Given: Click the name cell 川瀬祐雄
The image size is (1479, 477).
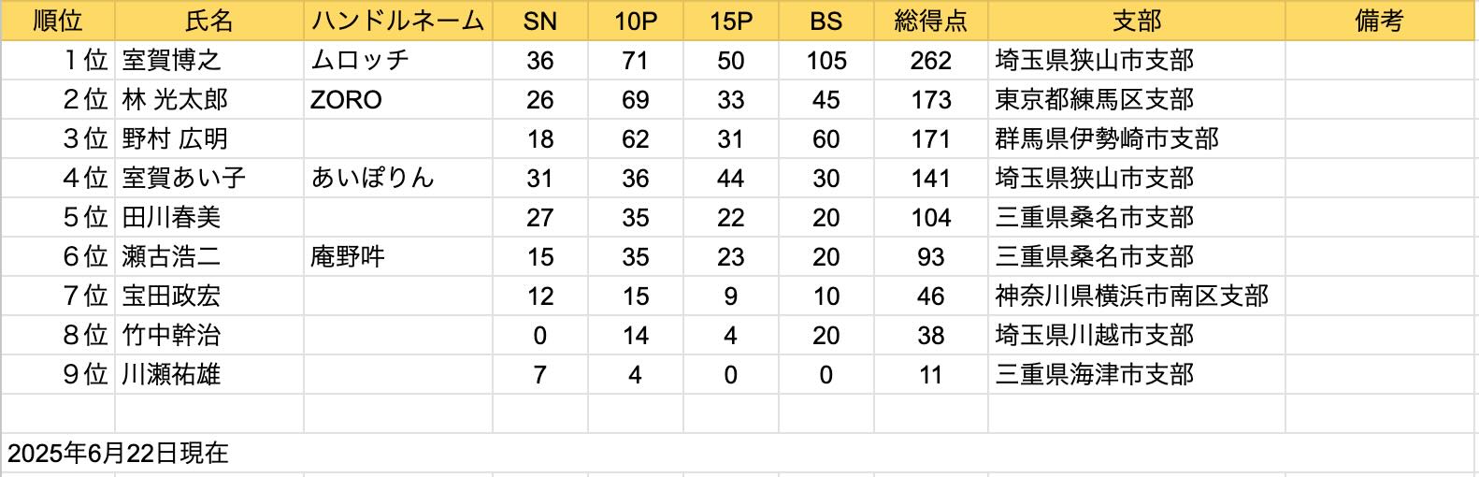Looking at the screenshot, I should 209,375.
